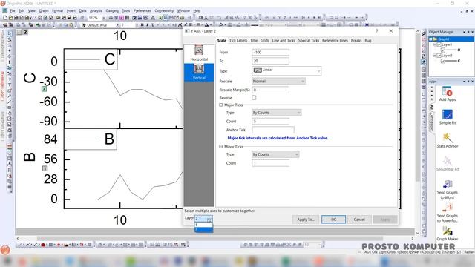
Task: Open the Rescale Normal dropdown
Action: [x=278, y=81]
